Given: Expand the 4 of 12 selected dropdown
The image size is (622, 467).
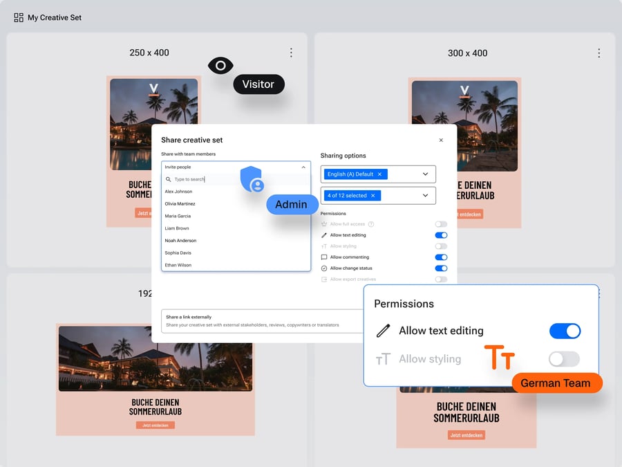Looking at the screenshot, I should pos(425,196).
